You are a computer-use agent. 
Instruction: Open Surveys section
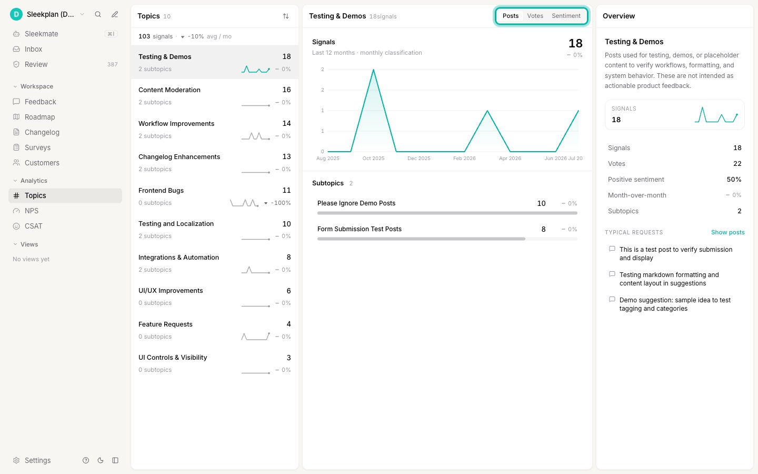65,147
